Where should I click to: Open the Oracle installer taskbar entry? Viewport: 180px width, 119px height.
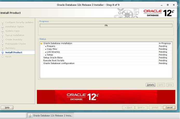(x=50, y=116)
